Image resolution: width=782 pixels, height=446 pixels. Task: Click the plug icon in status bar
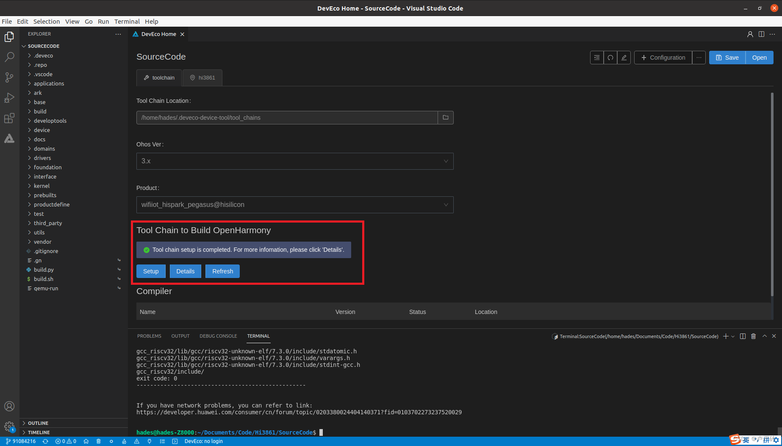pos(150,441)
